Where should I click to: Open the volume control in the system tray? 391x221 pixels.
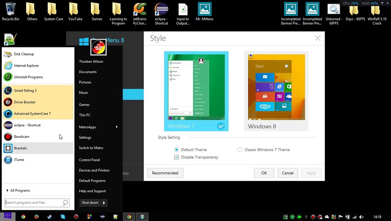361,217
